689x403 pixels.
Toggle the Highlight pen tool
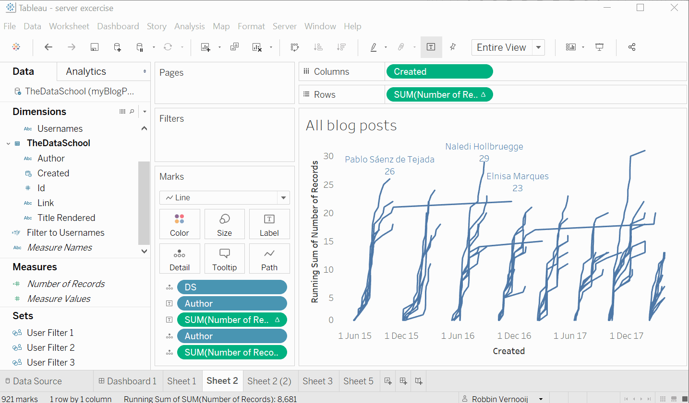[374, 47]
